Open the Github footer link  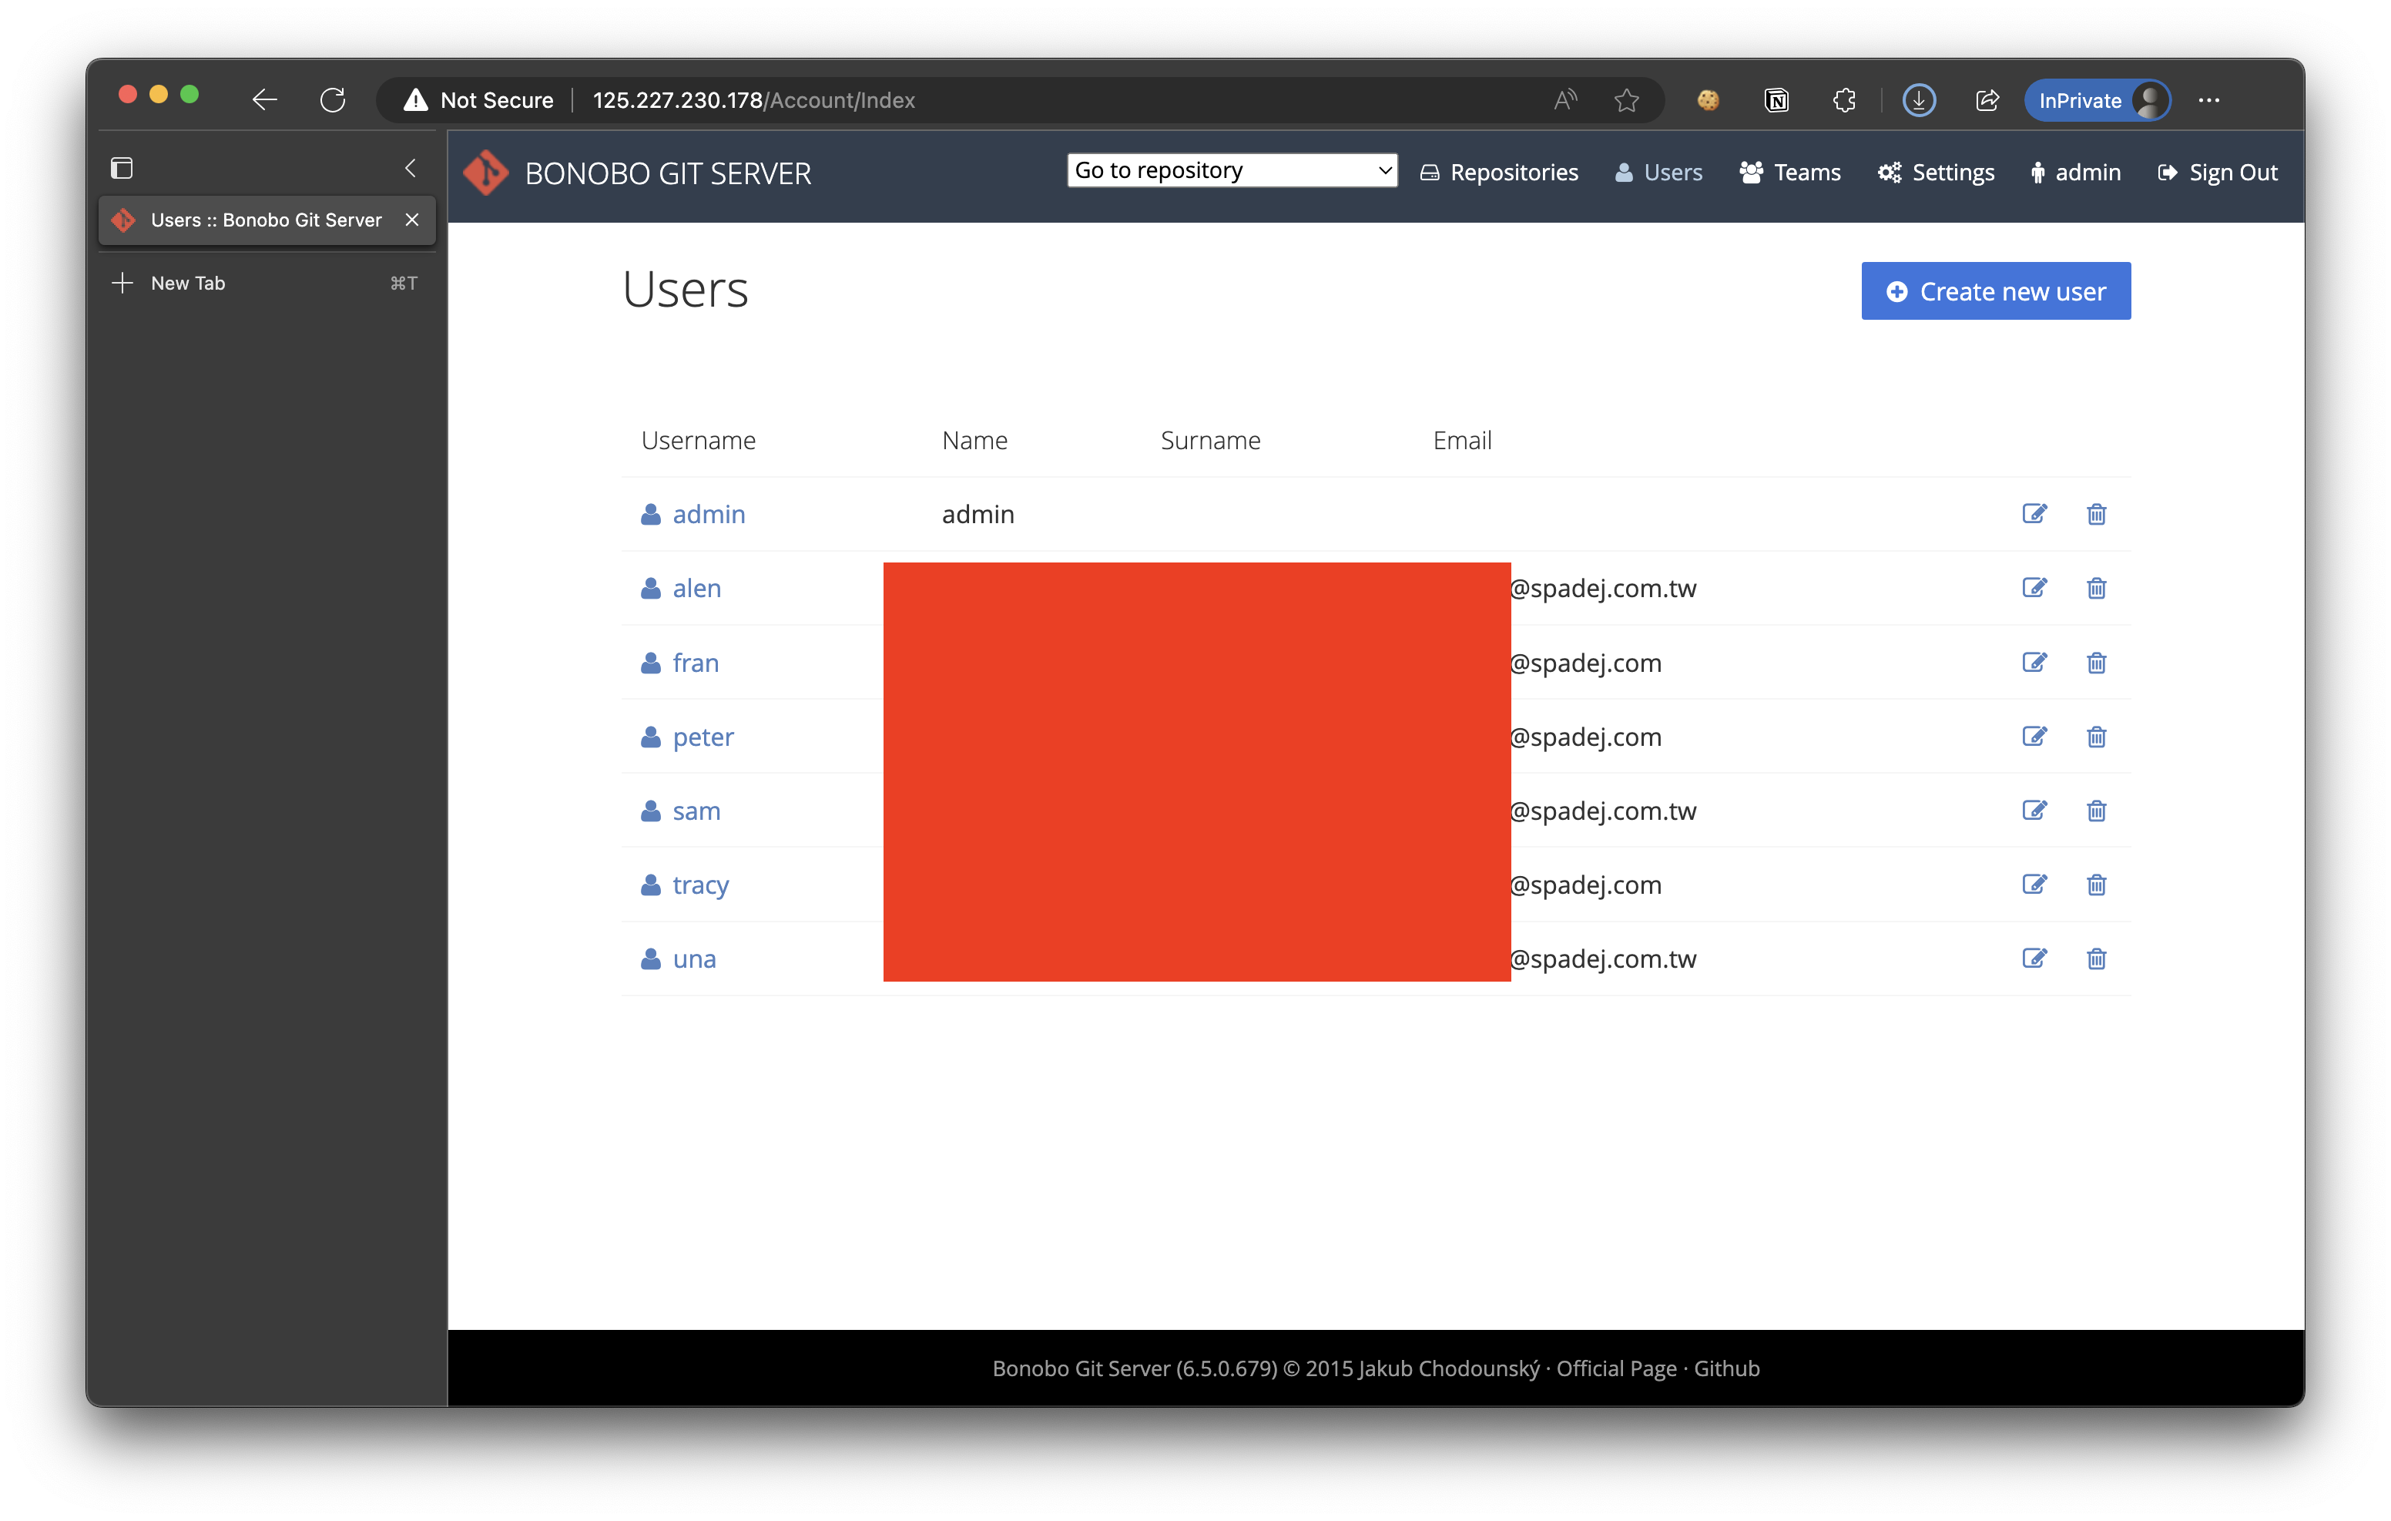[1725, 1368]
